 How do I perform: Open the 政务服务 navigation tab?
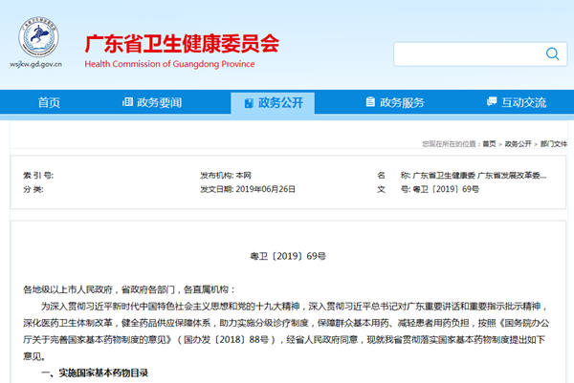click(395, 103)
